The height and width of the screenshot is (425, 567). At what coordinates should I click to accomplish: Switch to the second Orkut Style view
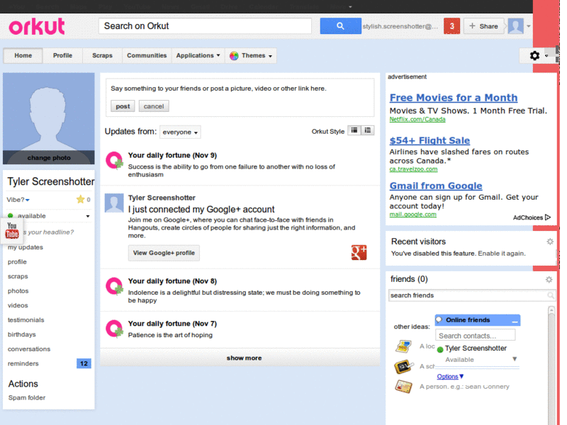(x=367, y=130)
